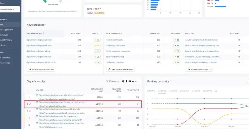Open hedgehogmarketing result via external link icon
249x129 pixels.
(37, 95)
